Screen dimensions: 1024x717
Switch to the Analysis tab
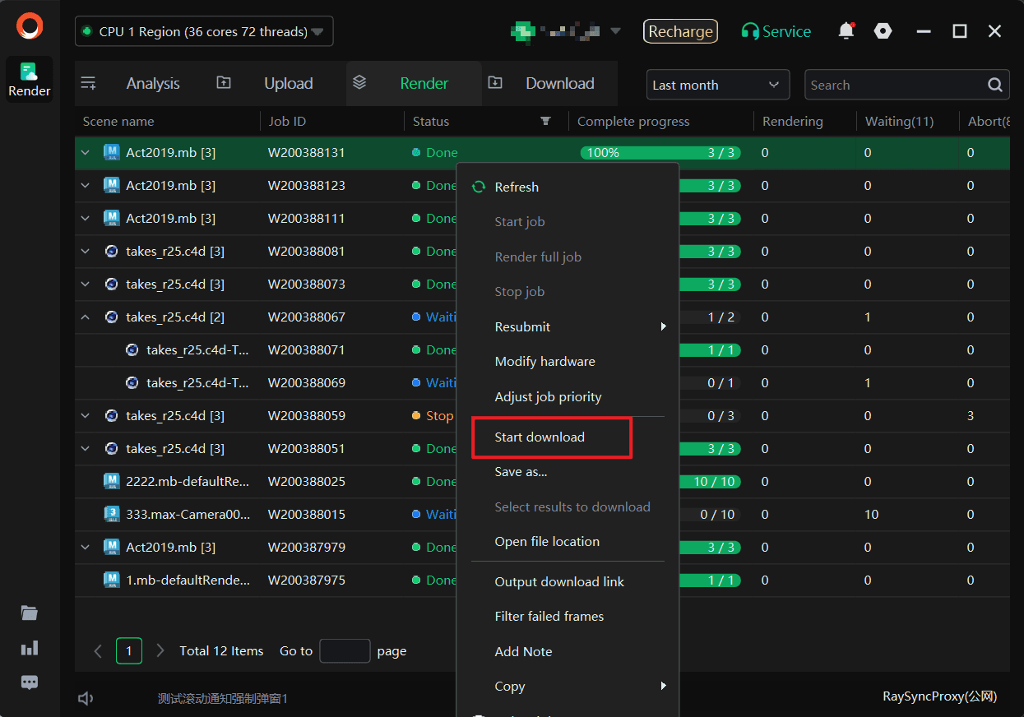click(x=152, y=84)
